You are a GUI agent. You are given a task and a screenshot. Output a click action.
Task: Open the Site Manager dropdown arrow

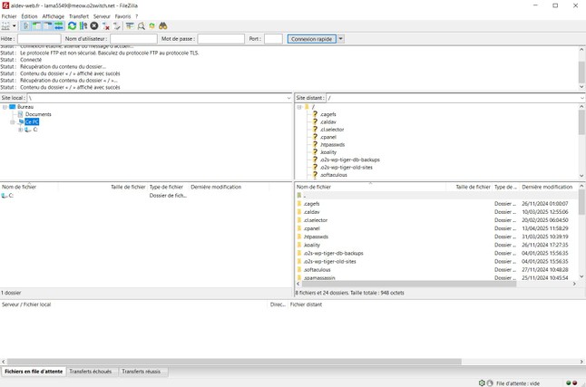[x=15, y=25]
